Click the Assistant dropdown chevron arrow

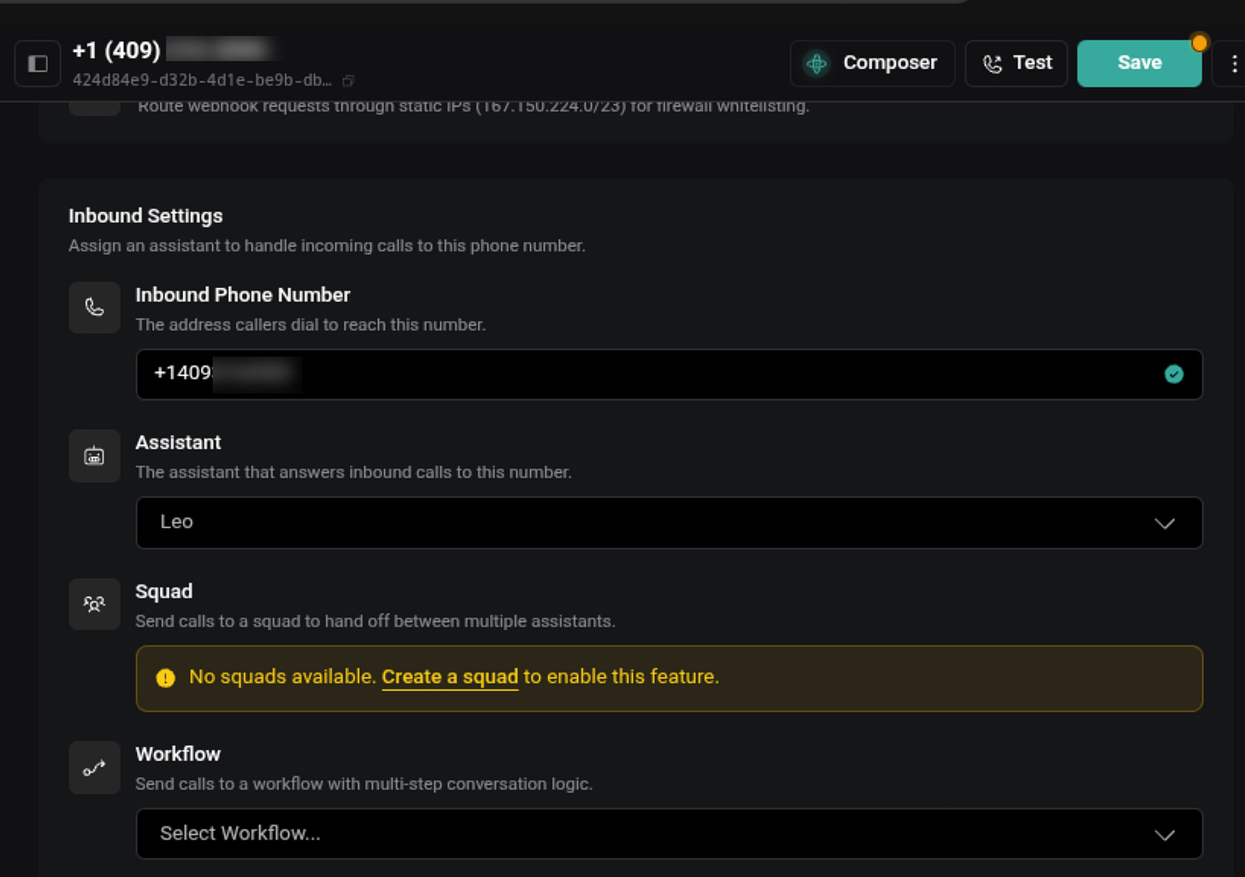coord(1165,523)
